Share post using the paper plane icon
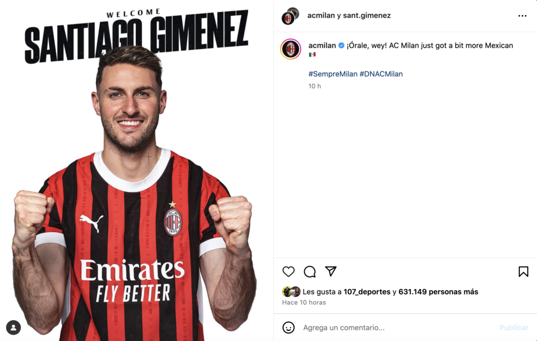The height and width of the screenshot is (341, 537). pos(331,271)
